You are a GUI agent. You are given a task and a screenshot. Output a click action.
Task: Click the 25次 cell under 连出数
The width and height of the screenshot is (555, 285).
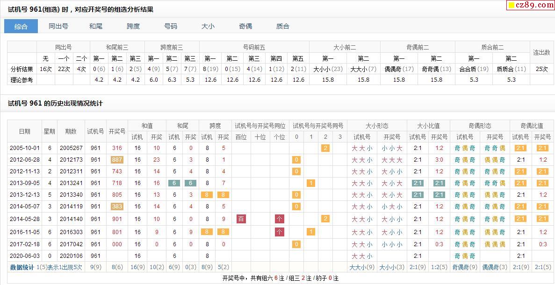point(542,69)
